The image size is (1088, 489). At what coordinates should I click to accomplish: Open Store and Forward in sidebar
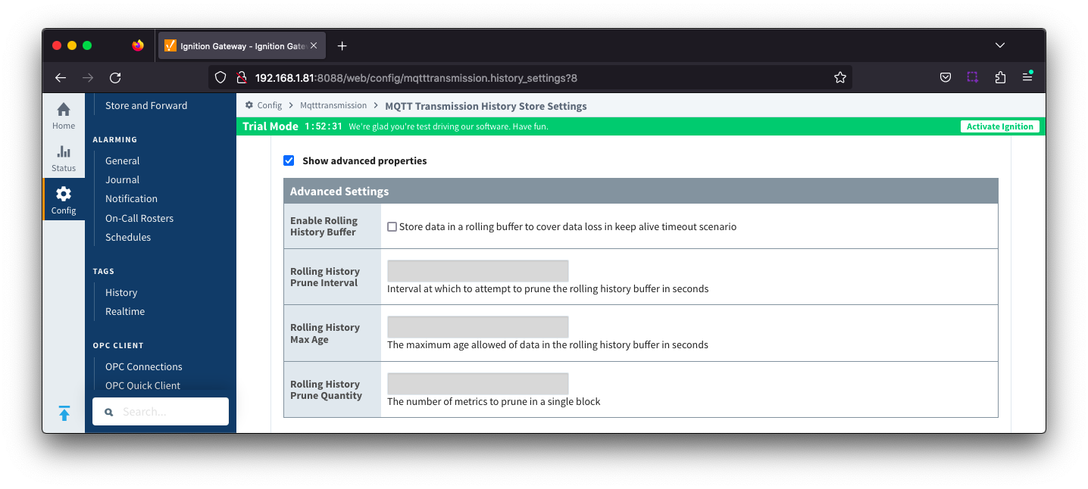[x=146, y=105]
